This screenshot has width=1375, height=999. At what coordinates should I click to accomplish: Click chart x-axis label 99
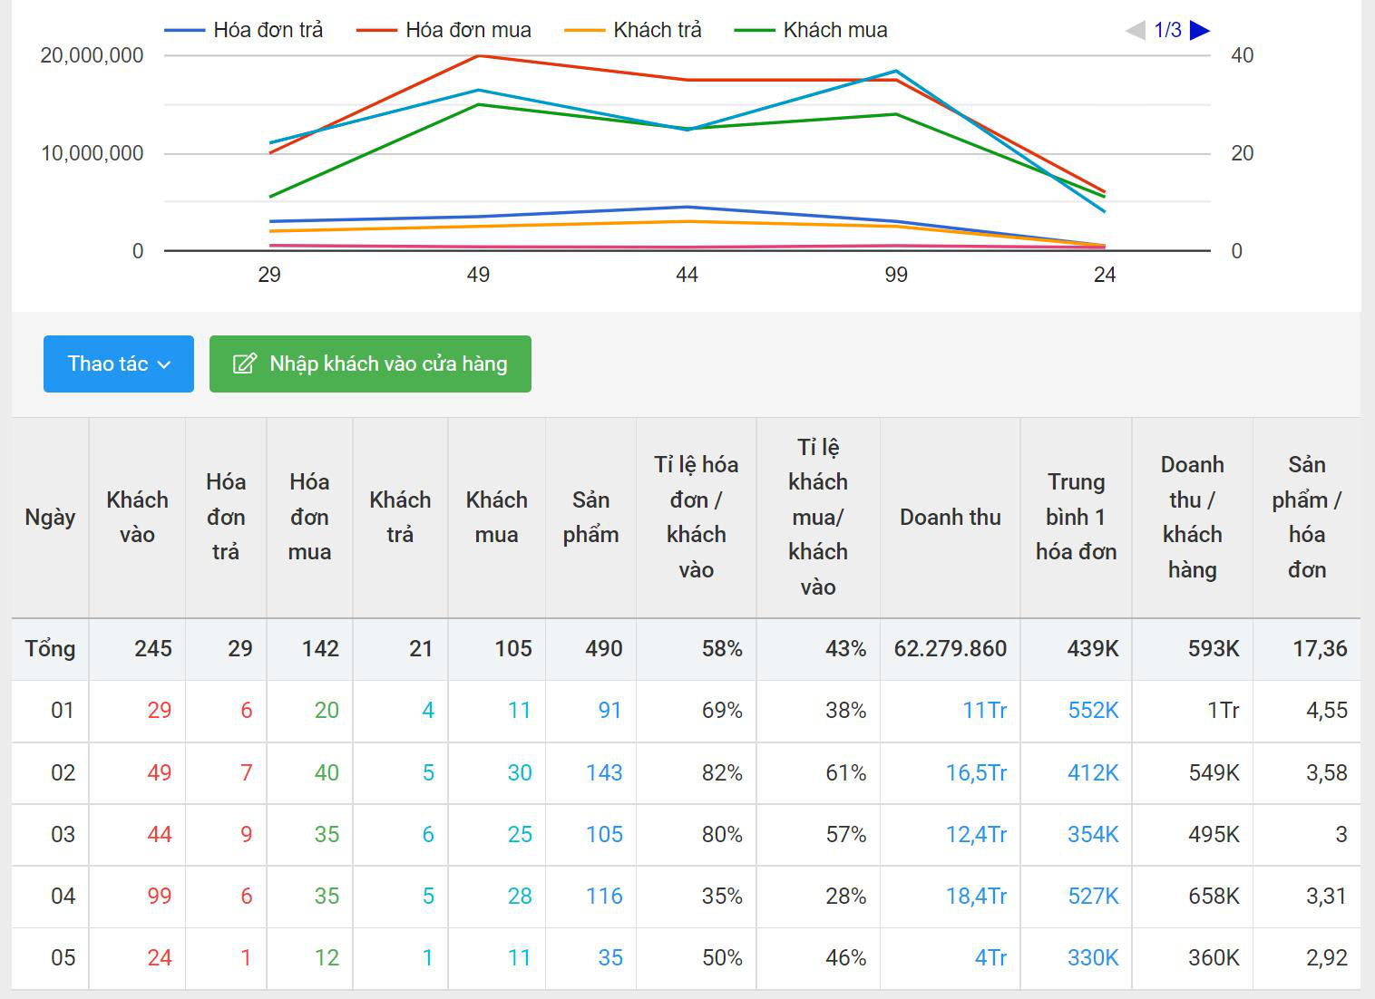[896, 275]
